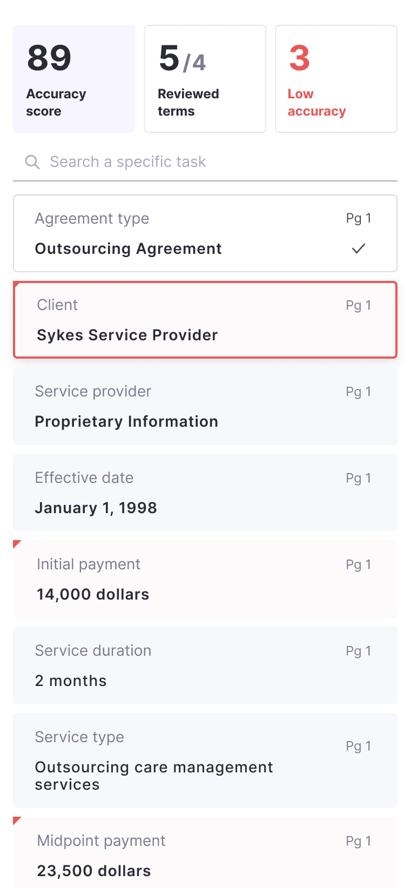Select the Reviewed terms card
411x888 pixels.
pyautogui.click(x=205, y=79)
